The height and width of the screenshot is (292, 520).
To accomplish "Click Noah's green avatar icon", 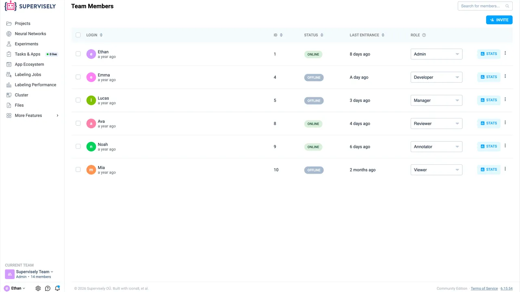I will (x=91, y=147).
